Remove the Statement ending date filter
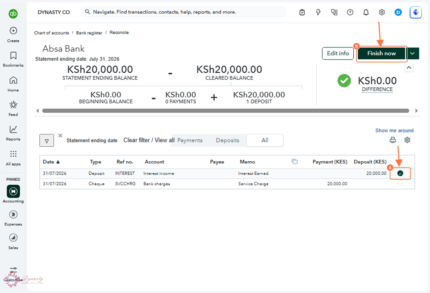 pyautogui.click(x=60, y=135)
